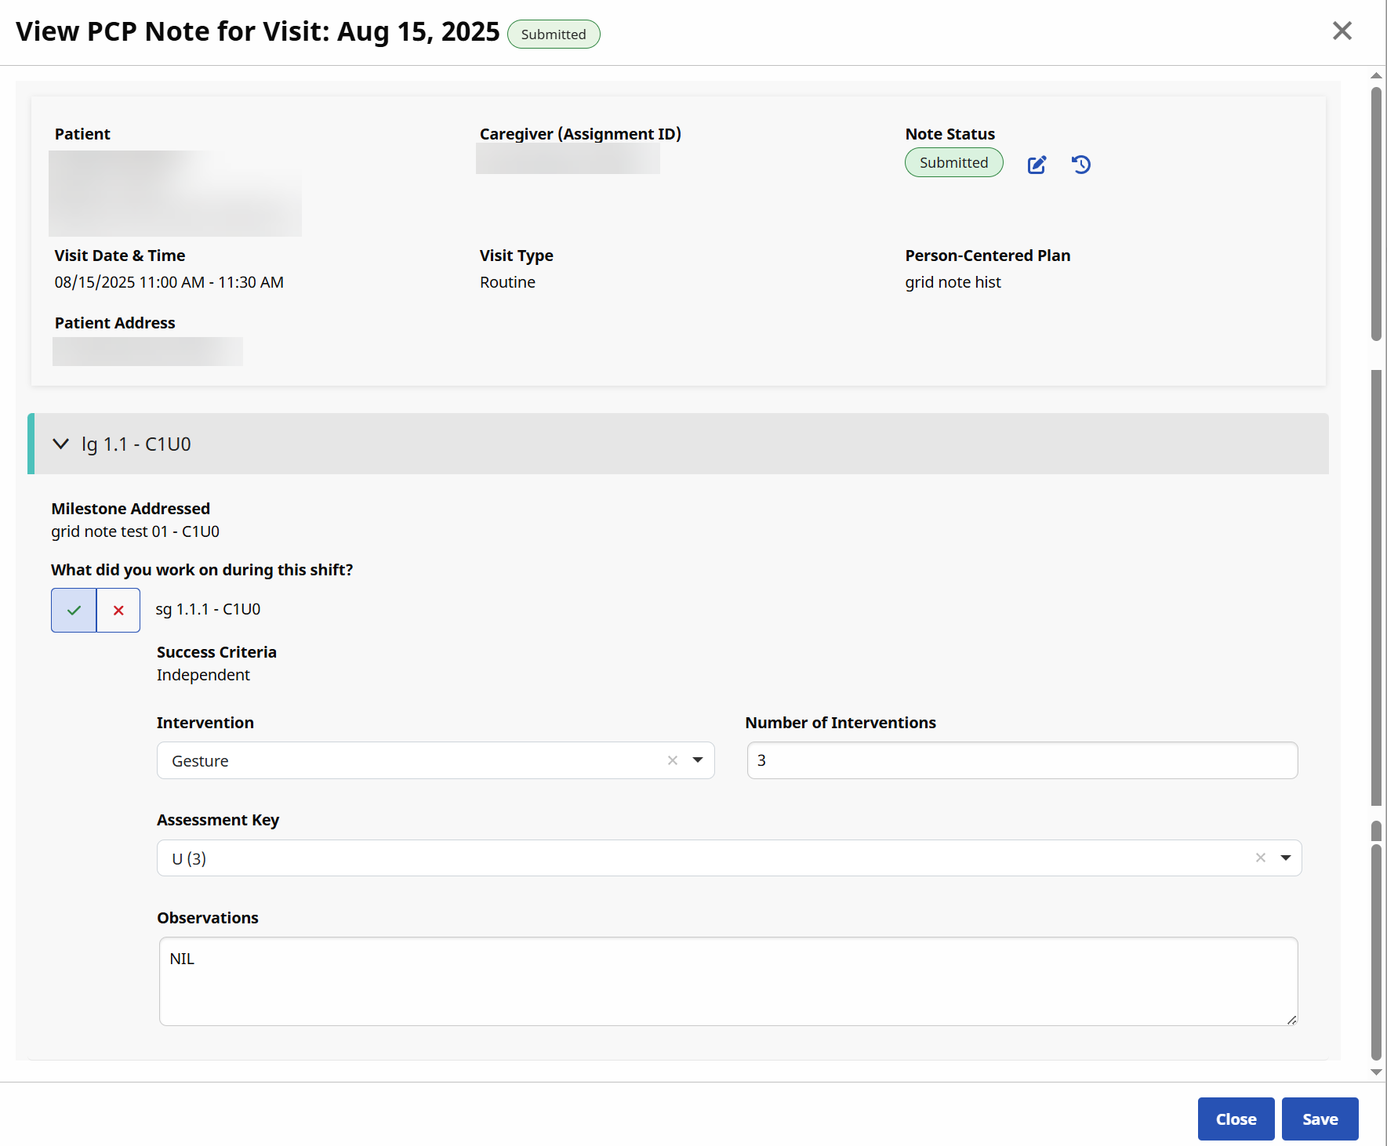This screenshot has height=1146, width=1387.
Task: Click the scroll up arrow
Action: click(x=1375, y=76)
